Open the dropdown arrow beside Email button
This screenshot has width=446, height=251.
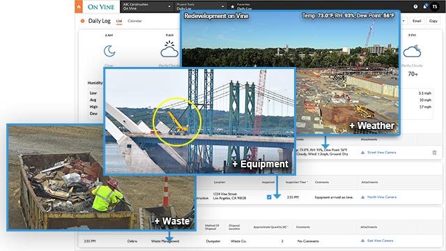coord(403,21)
